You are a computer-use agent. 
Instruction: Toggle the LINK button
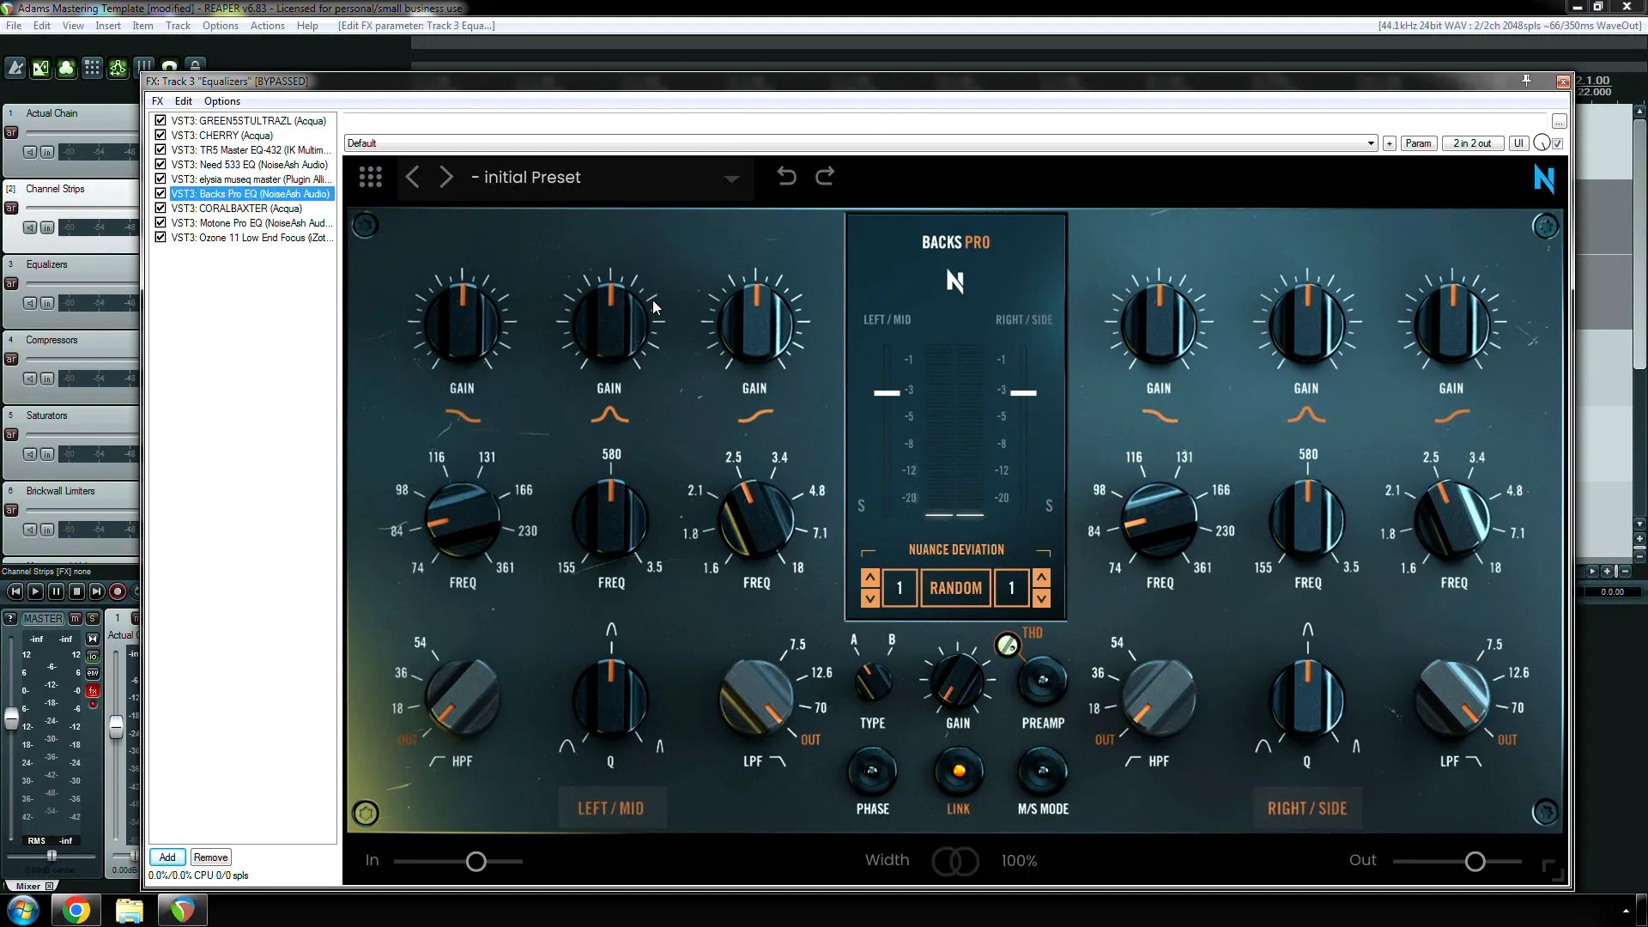[x=959, y=771]
